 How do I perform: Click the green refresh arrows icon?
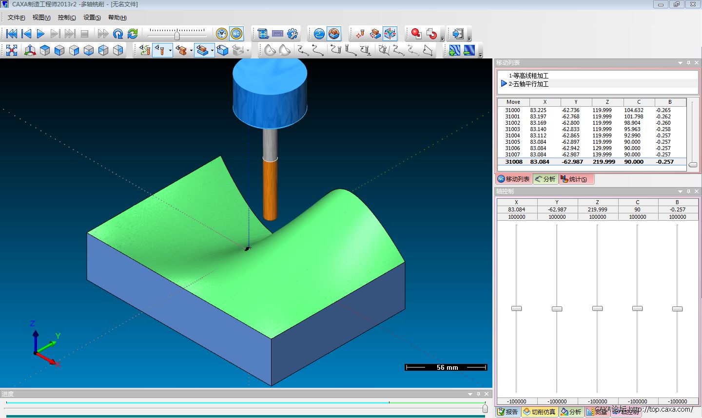coord(133,34)
